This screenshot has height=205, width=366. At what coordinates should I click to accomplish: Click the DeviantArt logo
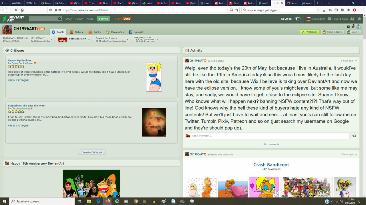pyautogui.click(x=13, y=19)
